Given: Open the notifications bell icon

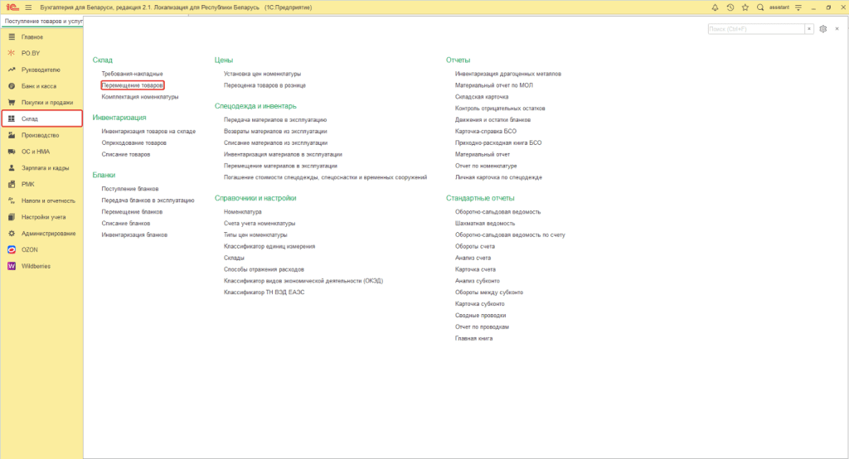Looking at the screenshot, I should (x=715, y=7).
